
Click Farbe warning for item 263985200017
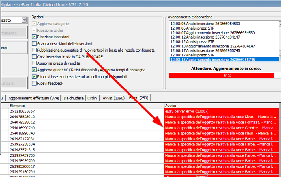221,166
